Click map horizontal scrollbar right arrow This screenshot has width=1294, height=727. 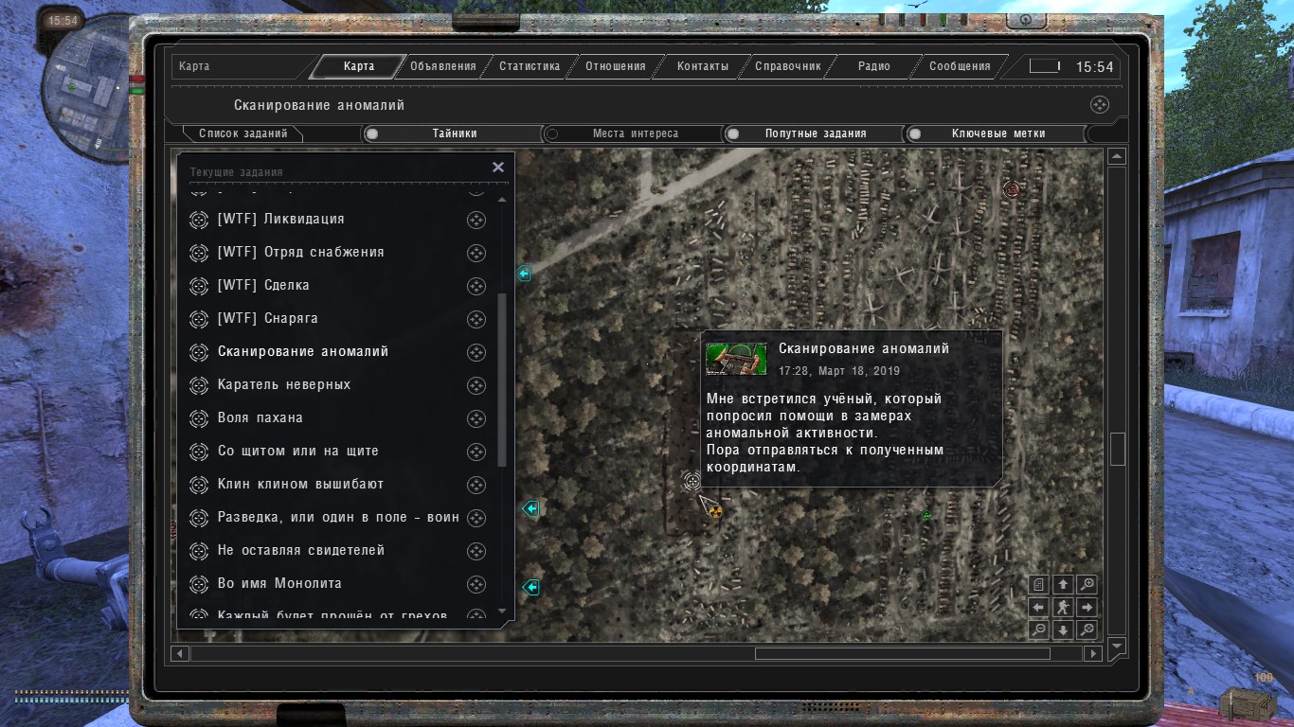click(x=1093, y=653)
